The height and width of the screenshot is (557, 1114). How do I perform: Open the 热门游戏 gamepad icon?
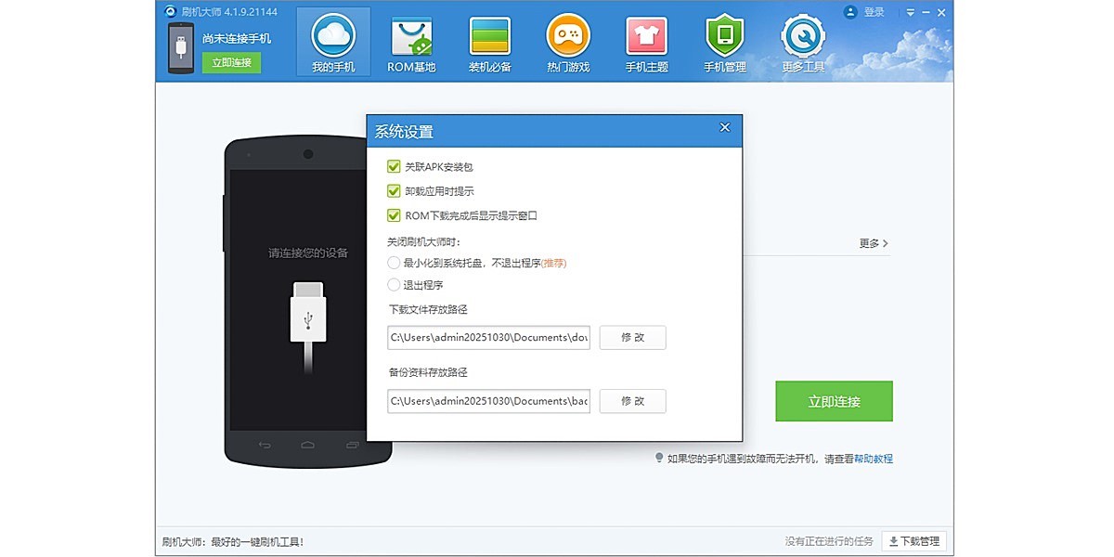point(568,37)
